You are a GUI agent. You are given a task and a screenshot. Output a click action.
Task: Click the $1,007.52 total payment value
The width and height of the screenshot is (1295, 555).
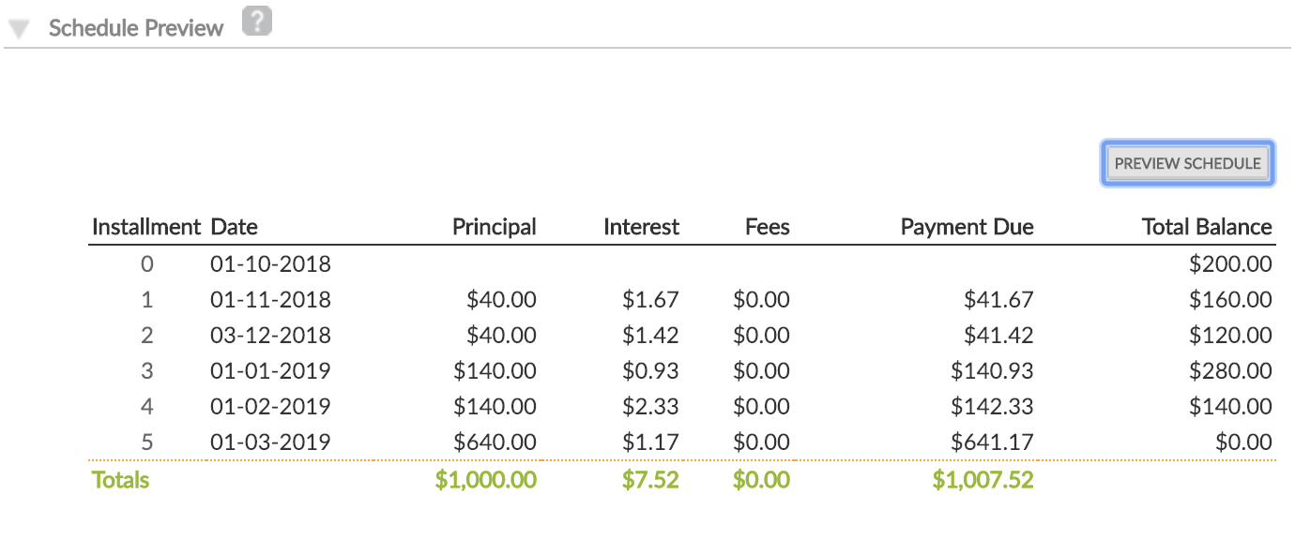[x=982, y=479]
